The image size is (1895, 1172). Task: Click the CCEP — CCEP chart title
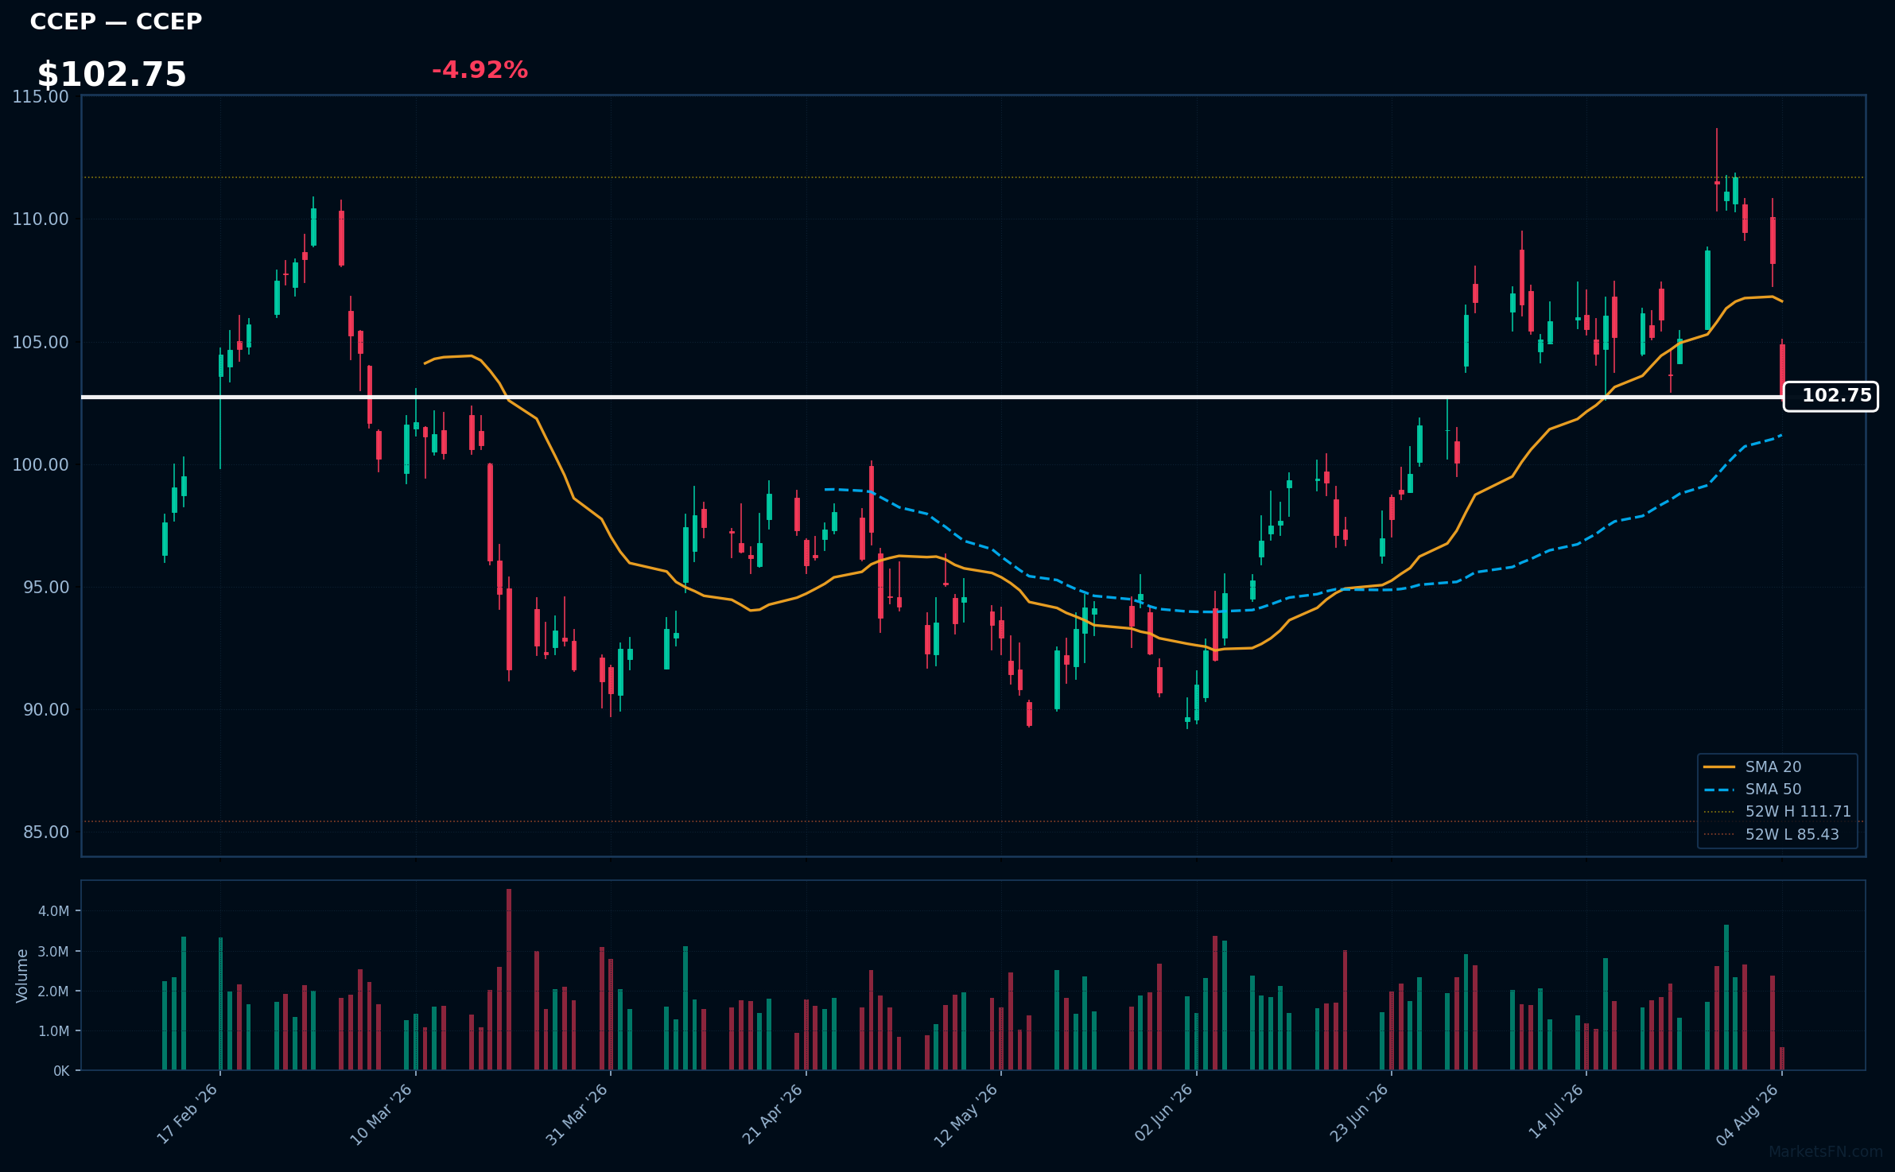tap(116, 21)
